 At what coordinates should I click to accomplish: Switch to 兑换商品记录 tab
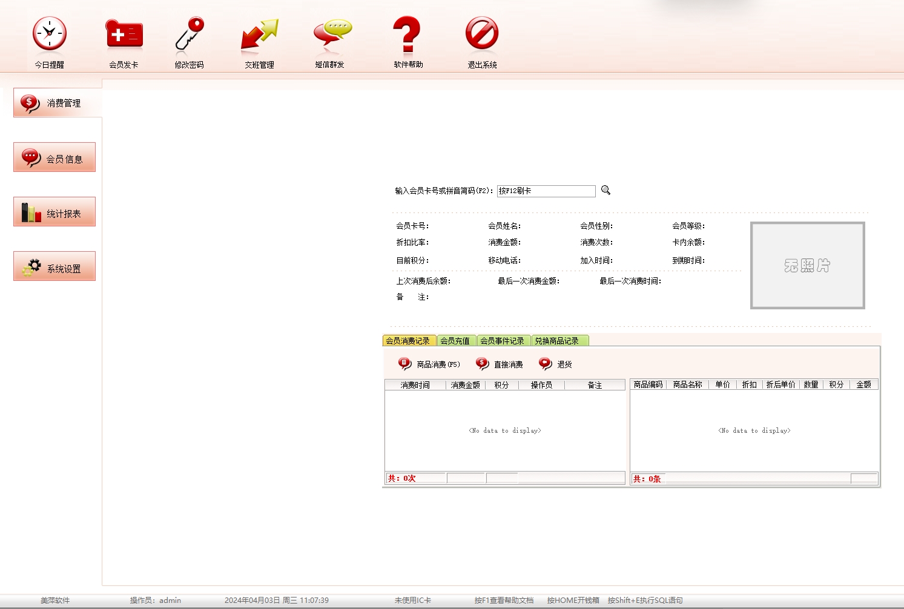tap(557, 341)
